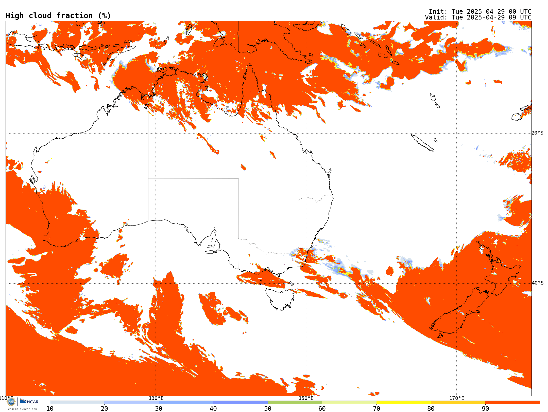Pick the amber 80–90 colorbar segment
The width and height of the screenshot is (548, 412).
(x=458, y=402)
